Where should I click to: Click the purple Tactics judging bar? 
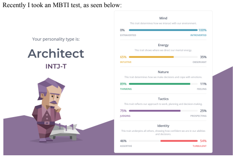(x=155, y=111)
